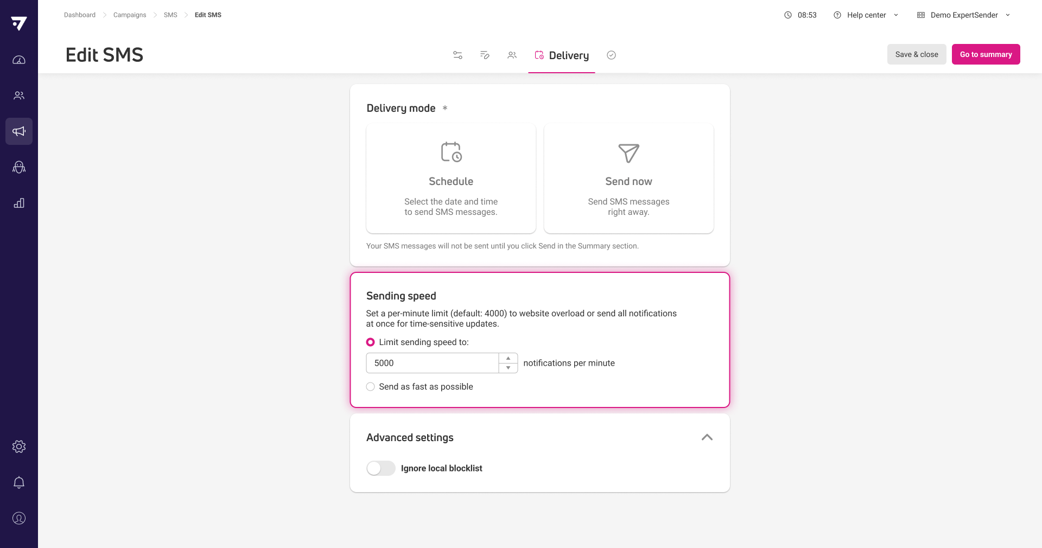Click the Dashboard breadcrumb link

tap(80, 15)
